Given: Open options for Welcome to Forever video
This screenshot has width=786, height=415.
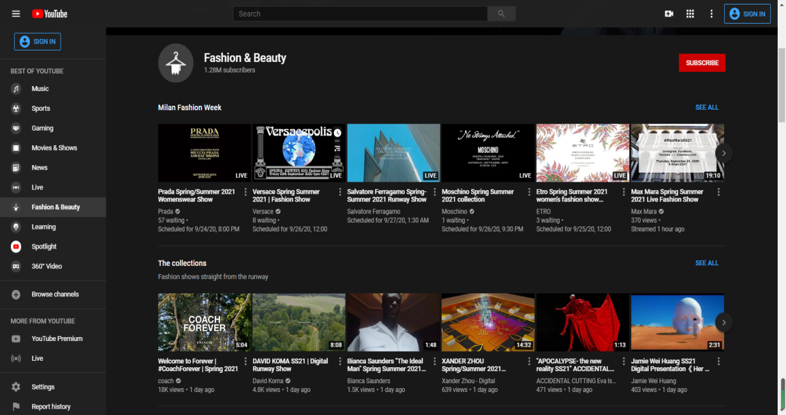Looking at the screenshot, I should (x=246, y=361).
